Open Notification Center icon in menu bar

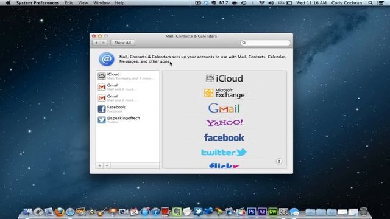(x=380, y=3)
